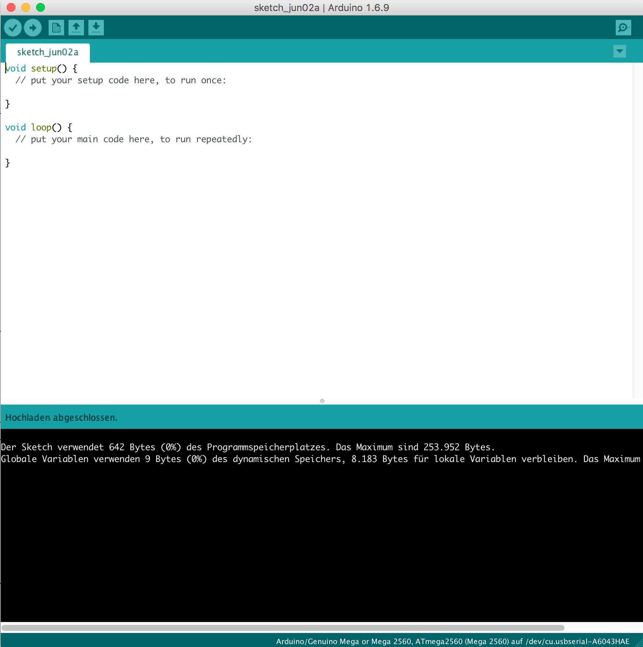Click the window title 'sketch_jun02a | Arduino 1.6.9'

point(321,8)
